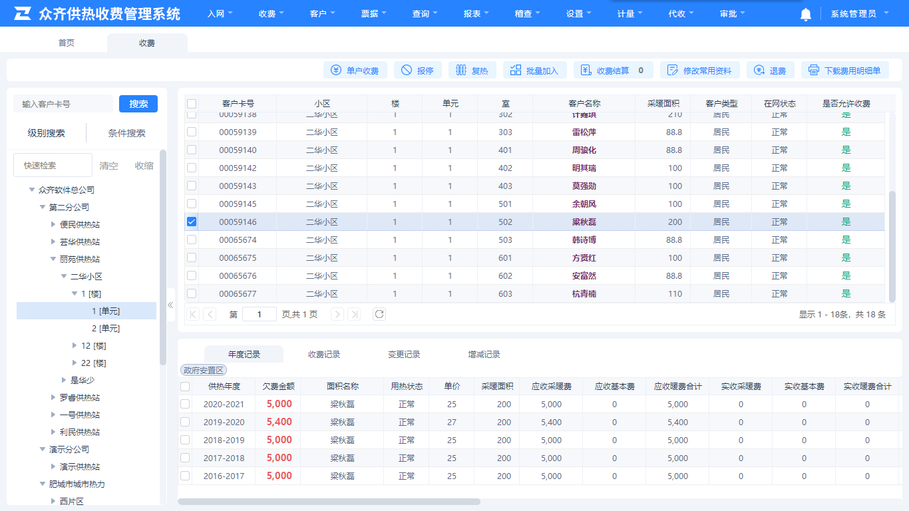Click the Zhongqi system logo icon
This screenshot has width=909, height=511.
click(x=23, y=13)
